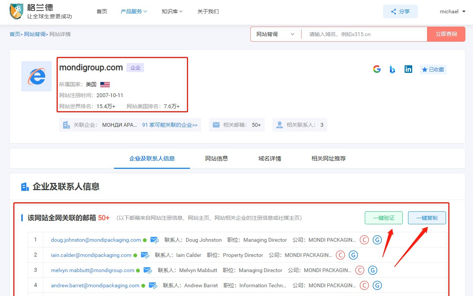Click the 企业及联系人信息 section heading icon
The image size is (473, 296).
tap(25, 187)
